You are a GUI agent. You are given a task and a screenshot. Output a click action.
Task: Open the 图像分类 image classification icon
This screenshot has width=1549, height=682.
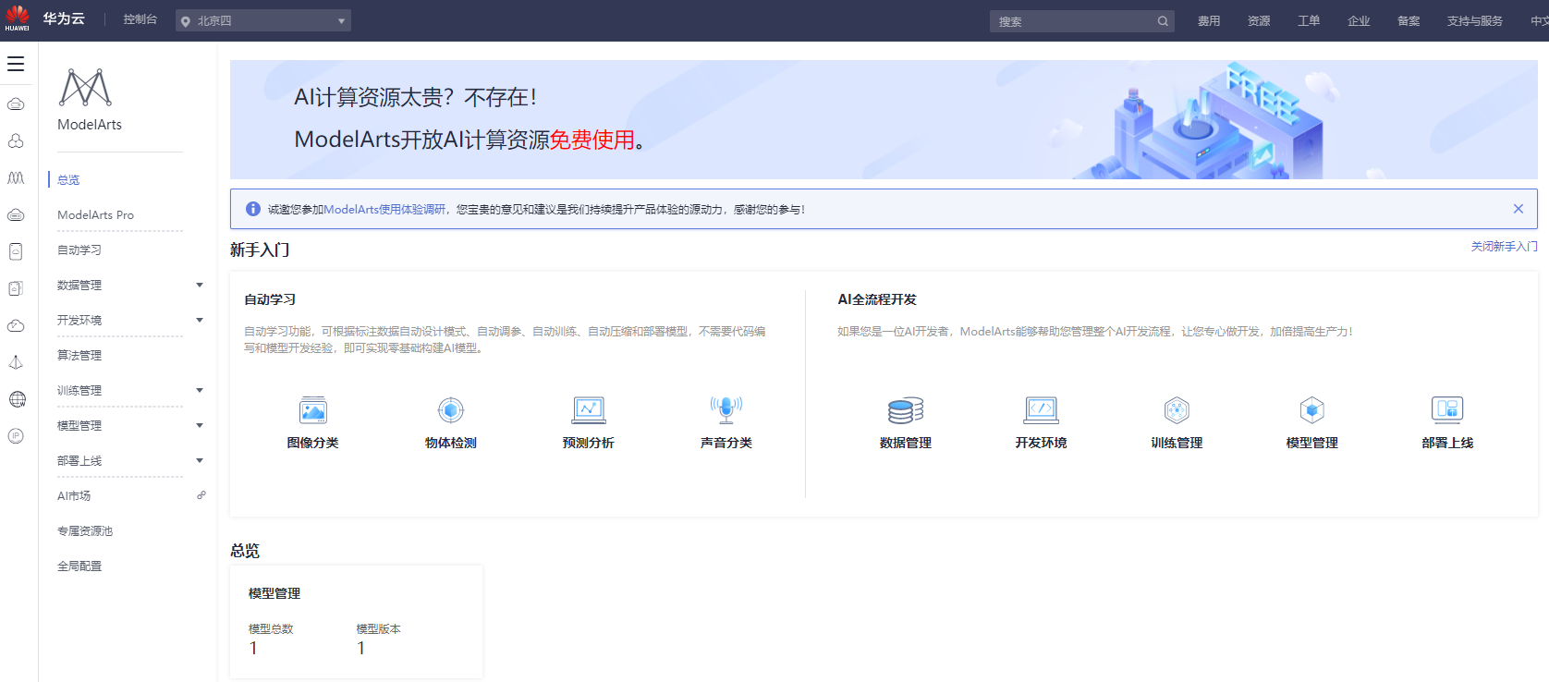click(313, 409)
